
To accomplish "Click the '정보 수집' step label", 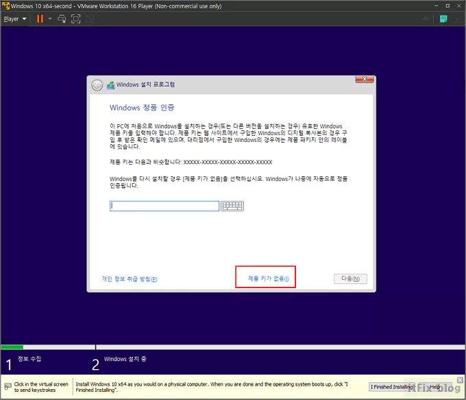I will pos(29,359).
